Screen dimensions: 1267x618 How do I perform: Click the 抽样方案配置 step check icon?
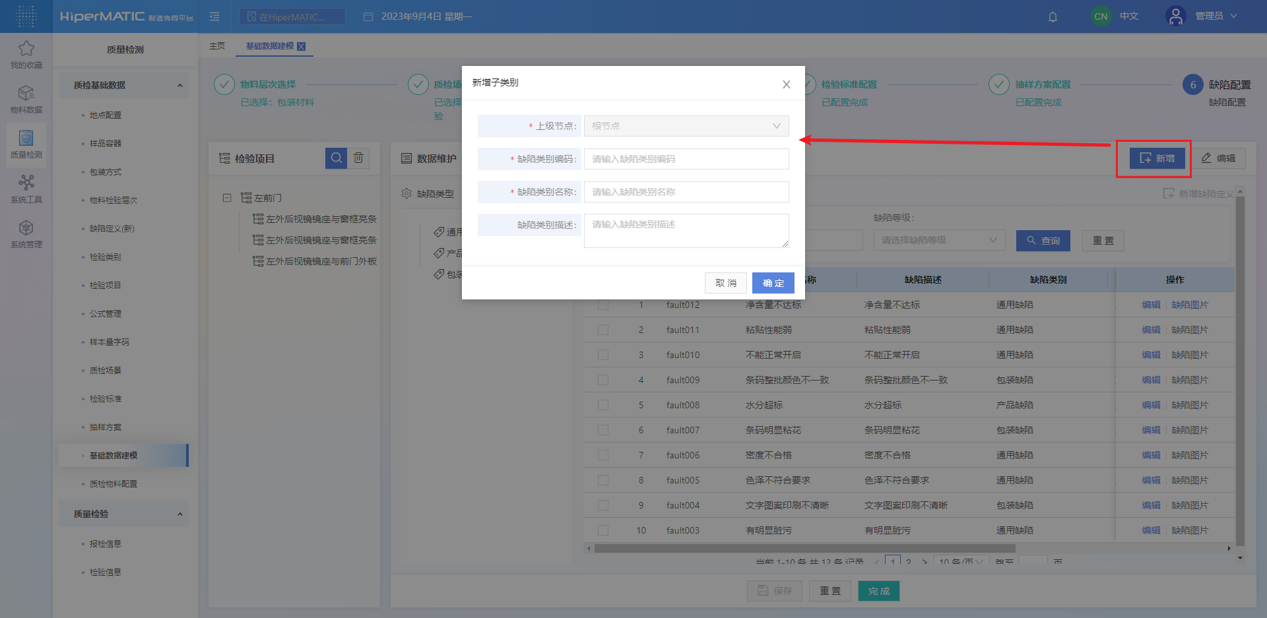[x=999, y=84]
